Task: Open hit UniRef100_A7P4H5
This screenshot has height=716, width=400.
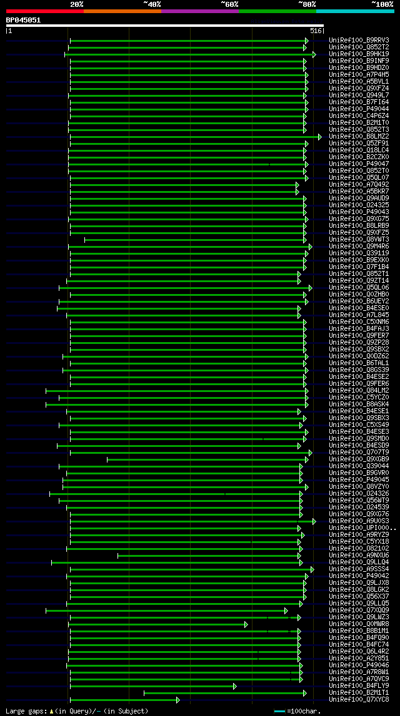Action: coord(359,74)
